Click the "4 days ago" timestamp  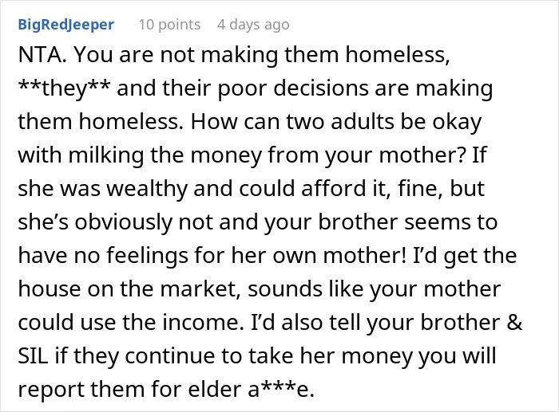253,25
